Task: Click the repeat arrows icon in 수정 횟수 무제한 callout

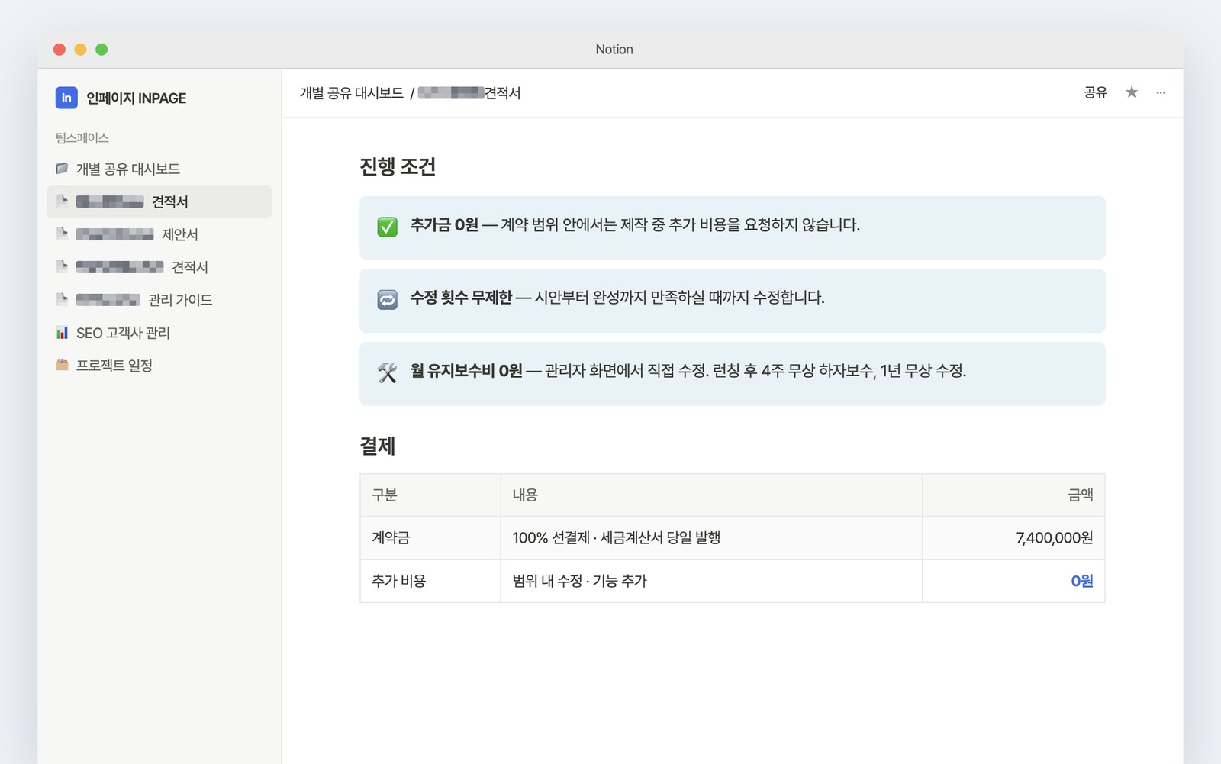Action: coord(388,300)
